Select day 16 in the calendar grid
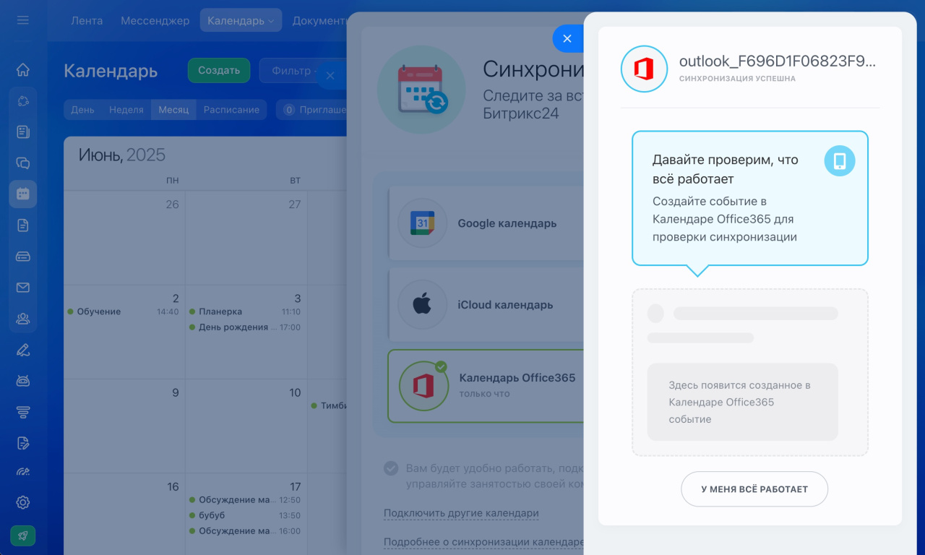925x555 pixels. 173,486
